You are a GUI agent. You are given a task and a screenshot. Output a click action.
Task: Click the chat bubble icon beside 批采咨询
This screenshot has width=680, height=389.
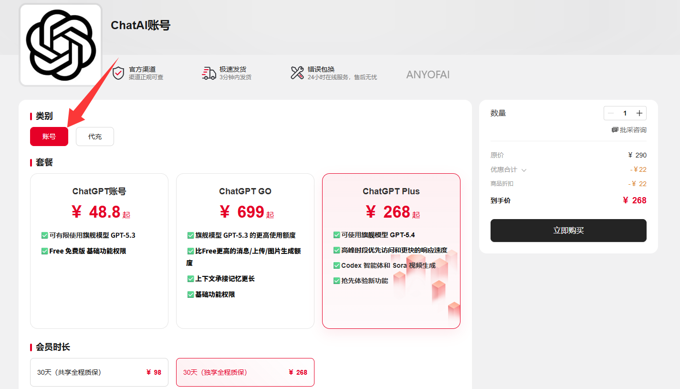(x=615, y=130)
